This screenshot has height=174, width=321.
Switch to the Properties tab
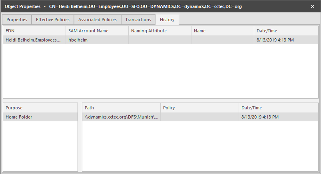click(17, 20)
